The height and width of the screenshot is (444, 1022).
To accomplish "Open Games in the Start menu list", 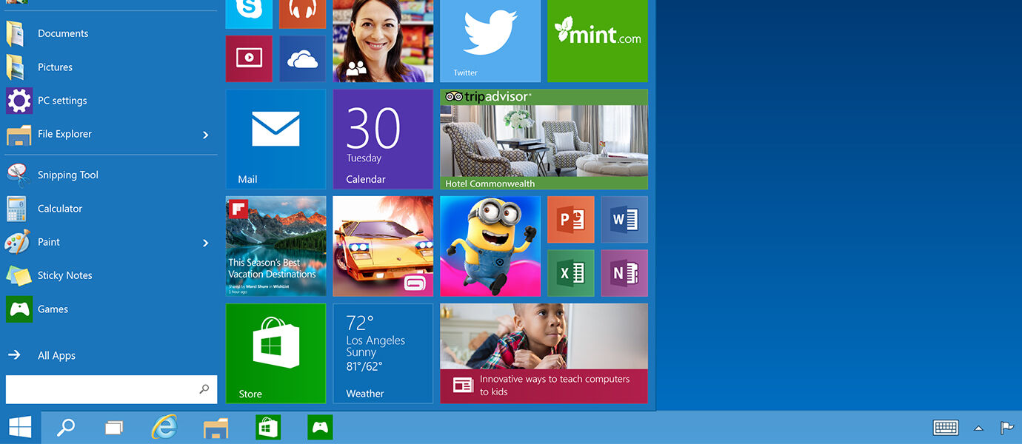I will [111, 309].
